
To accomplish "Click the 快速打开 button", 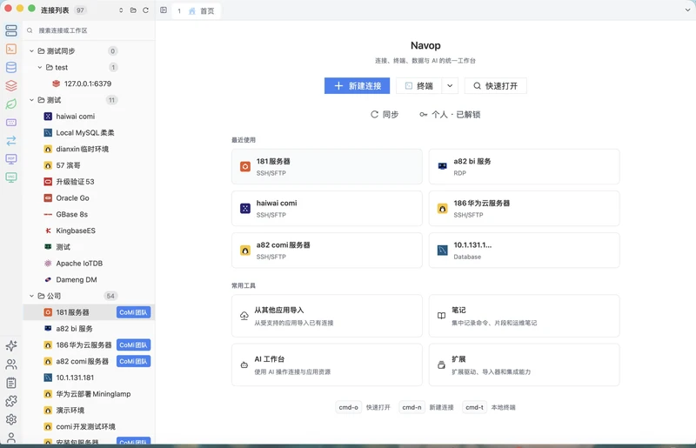I will 495,86.
